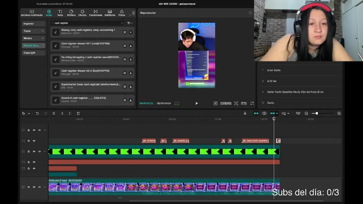This screenshot has height=204, width=363.
Task: Open the search filter dropdown
Action: (130, 23)
